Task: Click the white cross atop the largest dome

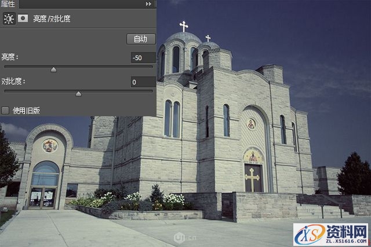Action: pos(184,26)
